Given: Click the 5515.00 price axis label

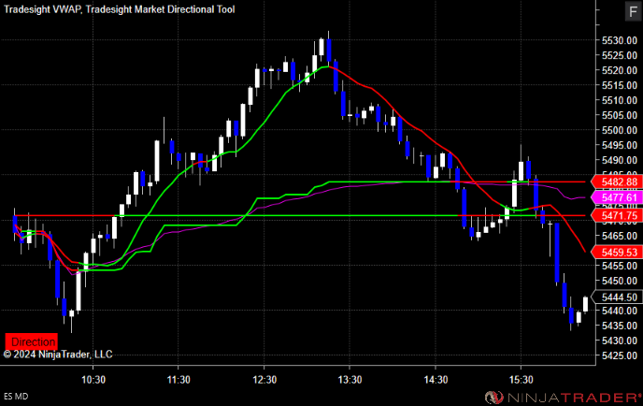Looking at the screenshot, I should pos(620,85).
